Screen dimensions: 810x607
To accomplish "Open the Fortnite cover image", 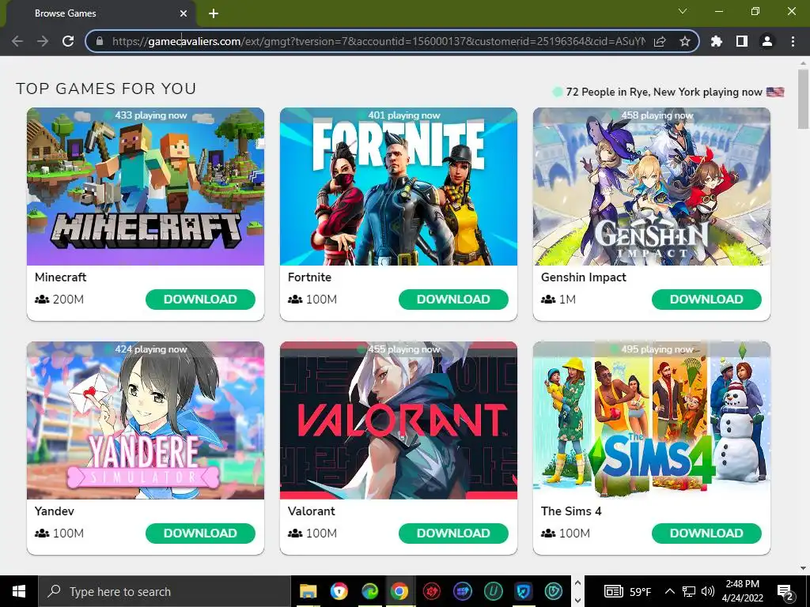I will coord(399,187).
